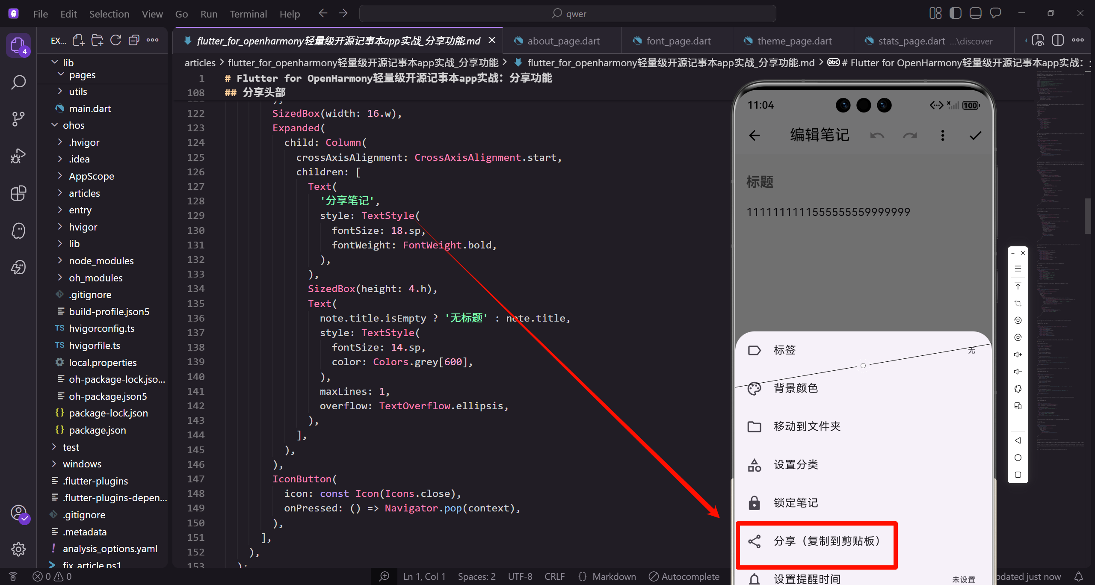Viewport: 1095px width, 585px height.
Task: Click volume down in emulator toolbar
Action: point(1018,372)
